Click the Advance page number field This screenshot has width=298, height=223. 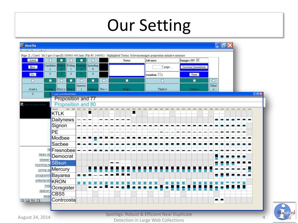(158, 67)
